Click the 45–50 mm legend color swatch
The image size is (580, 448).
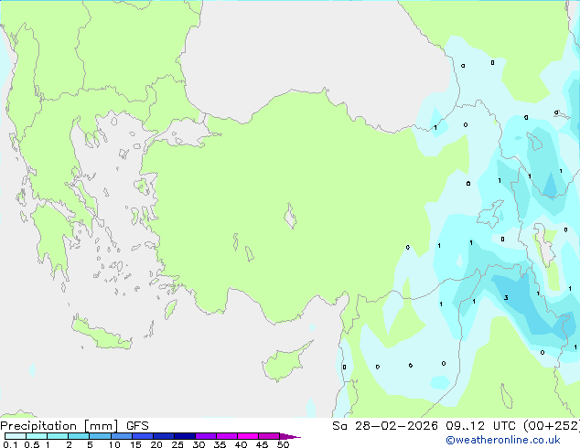pyautogui.click(x=269, y=436)
